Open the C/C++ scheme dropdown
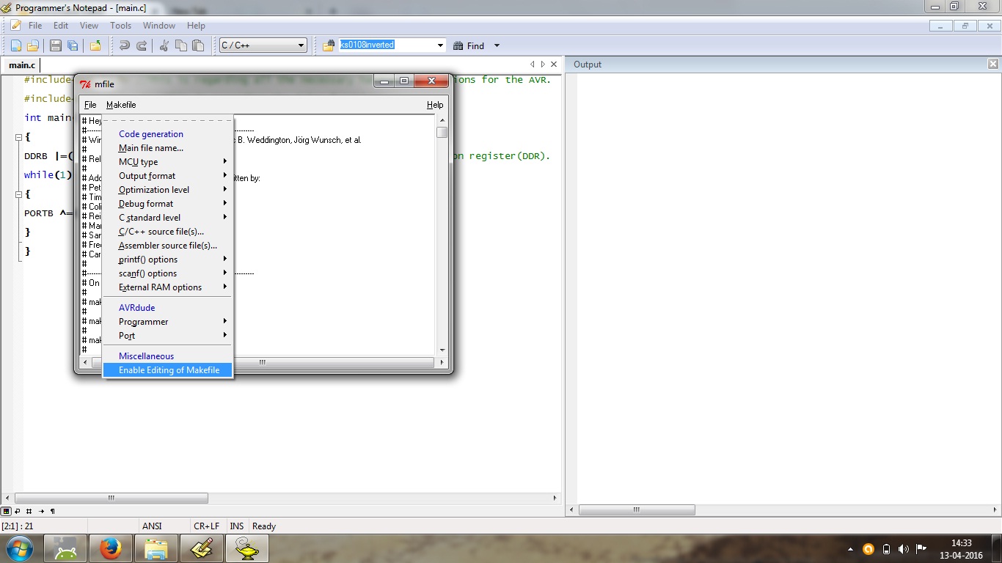This screenshot has width=1002, height=563. coord(301,45)
